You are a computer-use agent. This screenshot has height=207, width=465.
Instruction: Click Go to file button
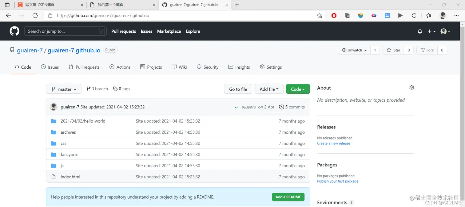click(238, 89)
